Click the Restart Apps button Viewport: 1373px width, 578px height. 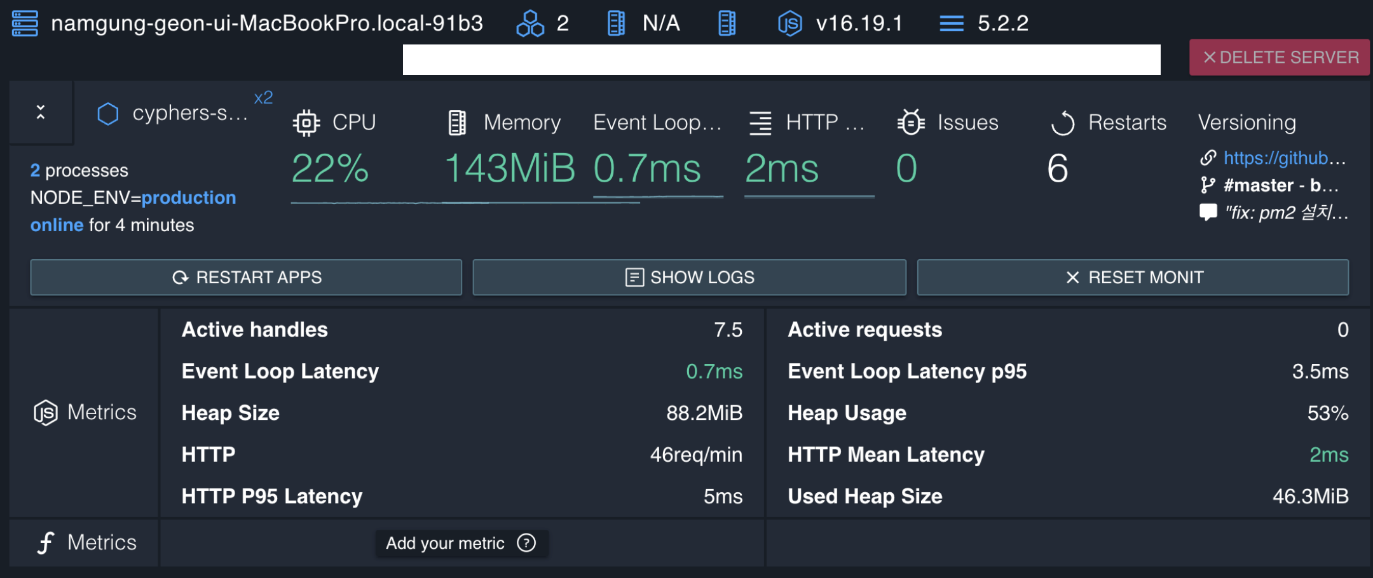[246, 277]
